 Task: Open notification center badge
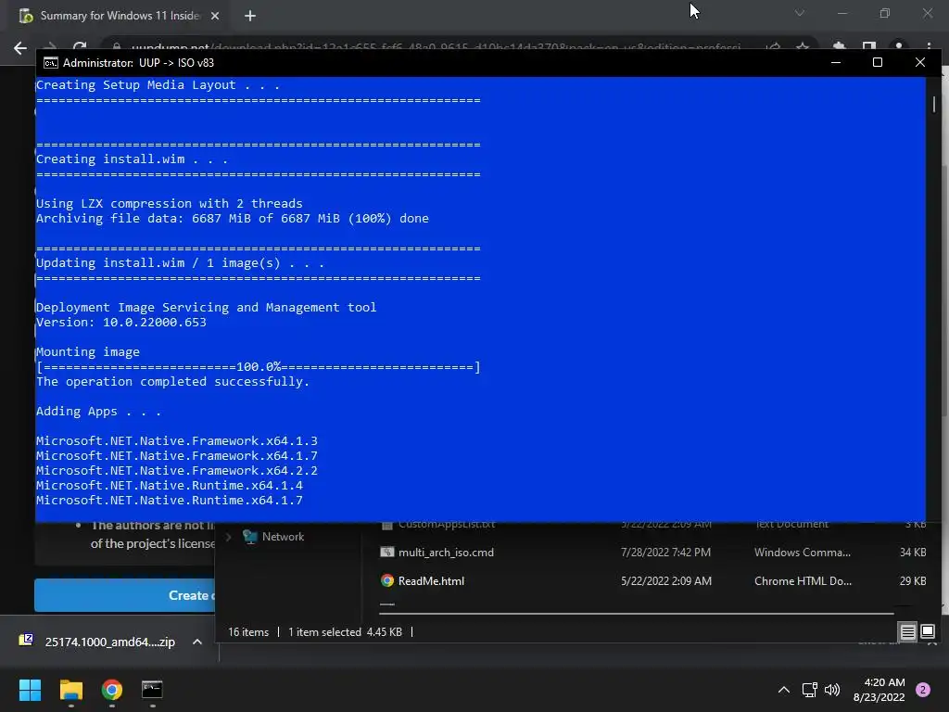(x=923, y=690)
